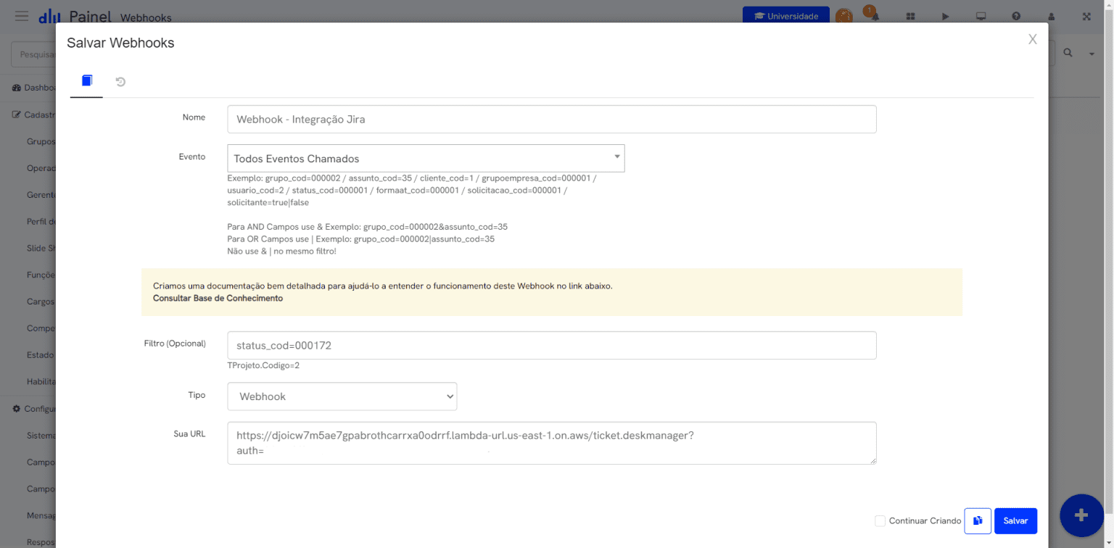This screenshot has width=1114, height=548.
Task: Click inside the Filtro status_cod input field
Action: tap(552, 345)
